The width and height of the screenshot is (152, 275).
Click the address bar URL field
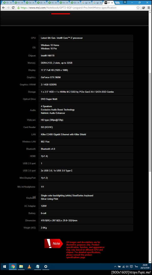[76, 8]
